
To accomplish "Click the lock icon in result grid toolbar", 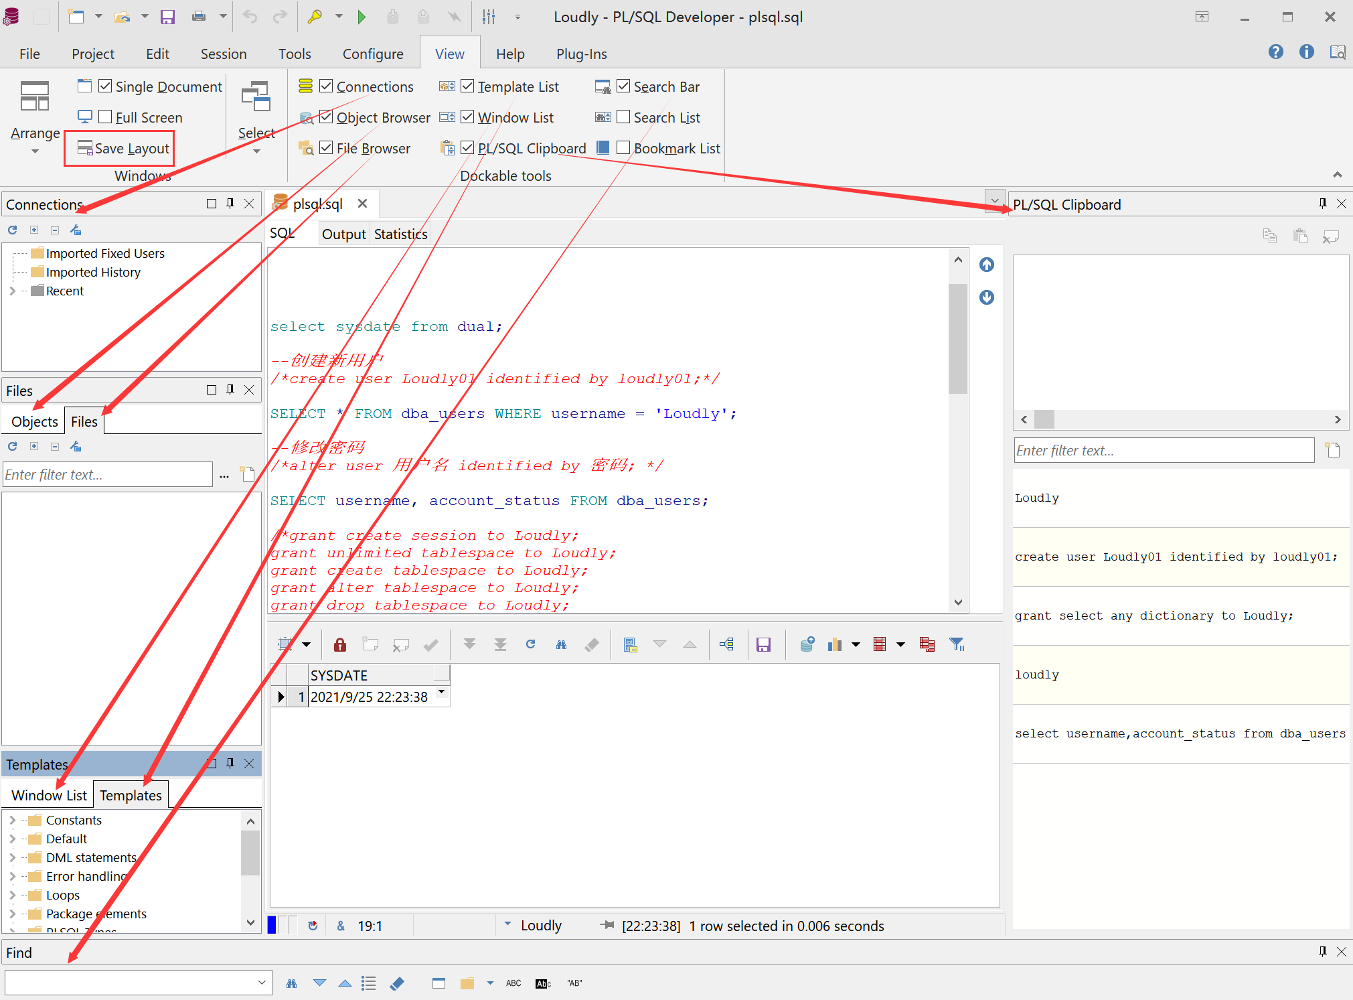I will click(340, 644).
